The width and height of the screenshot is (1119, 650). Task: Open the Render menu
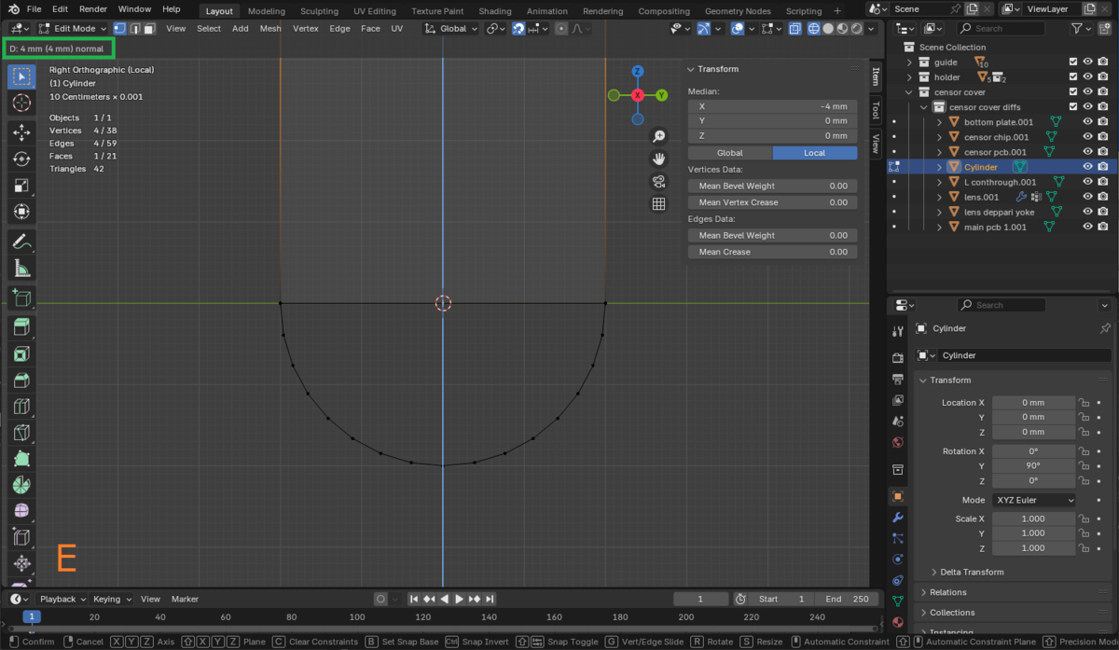point(93,9)
